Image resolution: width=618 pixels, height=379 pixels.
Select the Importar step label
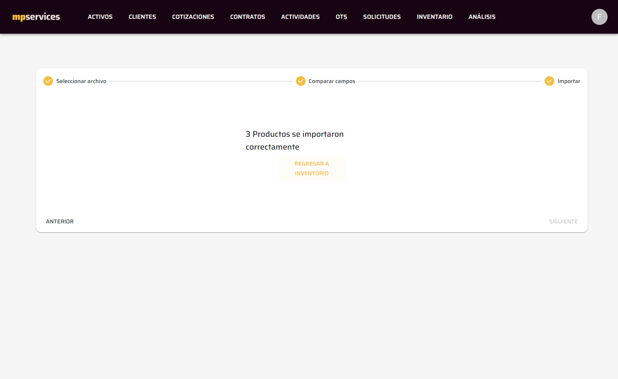(569, 81)
